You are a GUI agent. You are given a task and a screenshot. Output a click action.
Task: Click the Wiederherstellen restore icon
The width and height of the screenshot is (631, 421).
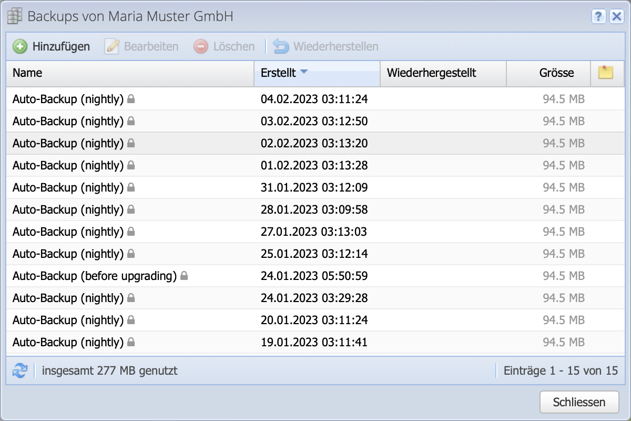point(280,46)
